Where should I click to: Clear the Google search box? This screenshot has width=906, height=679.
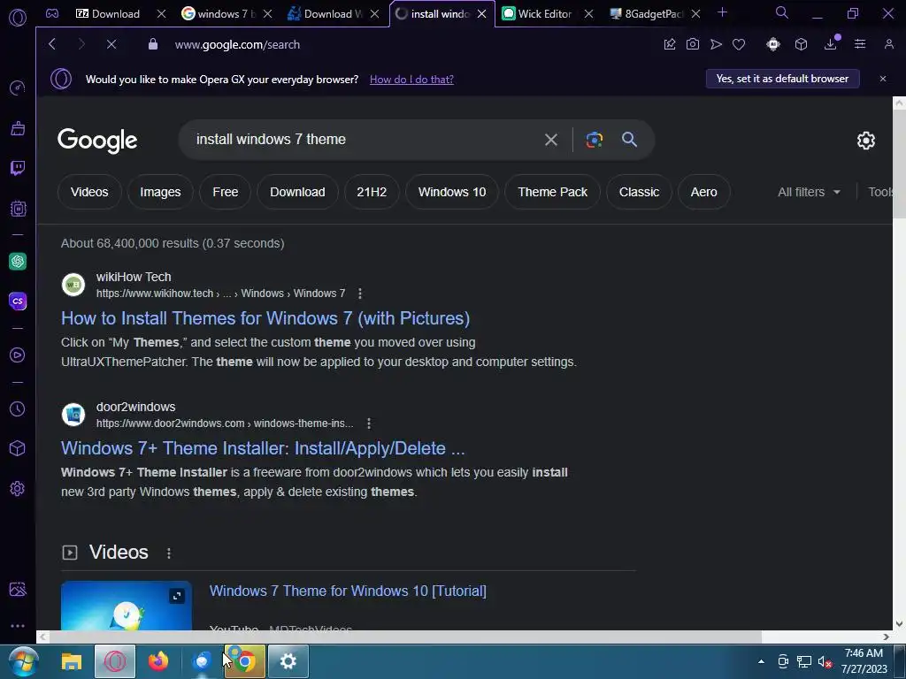coord(550,139)
